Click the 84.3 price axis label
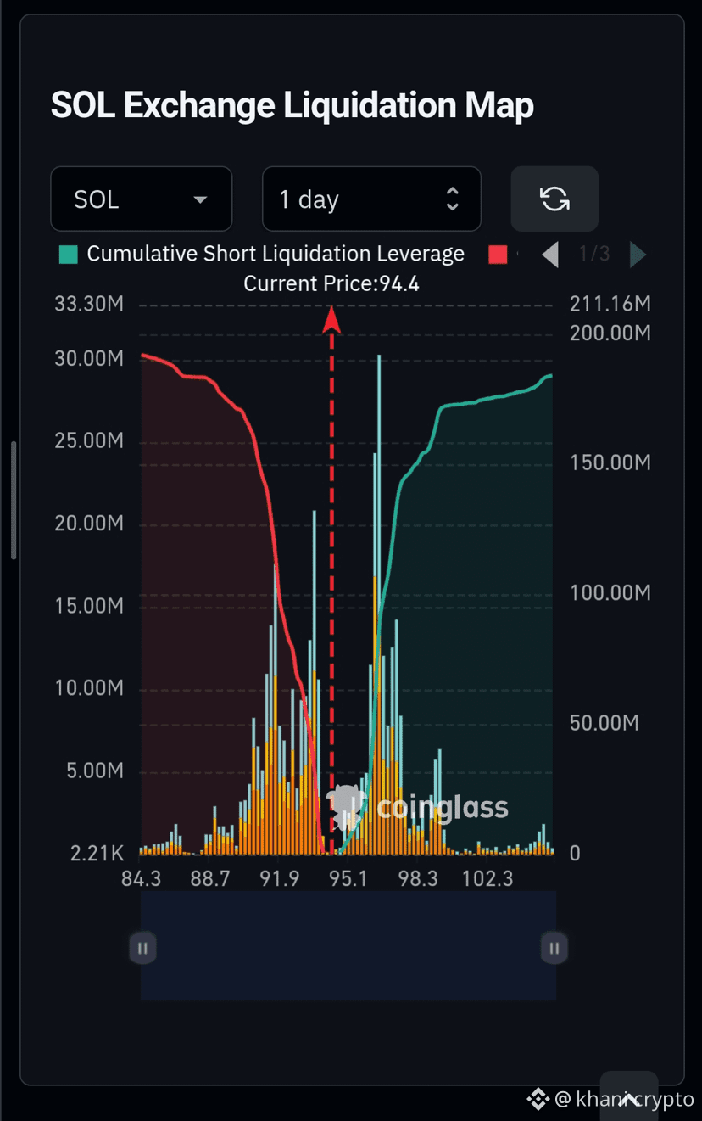This screenshot has width=702, height=1121. click(141, 878)
